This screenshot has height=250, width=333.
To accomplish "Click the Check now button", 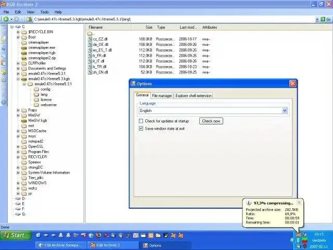I will pyautogui.click(x=211, y=121).
